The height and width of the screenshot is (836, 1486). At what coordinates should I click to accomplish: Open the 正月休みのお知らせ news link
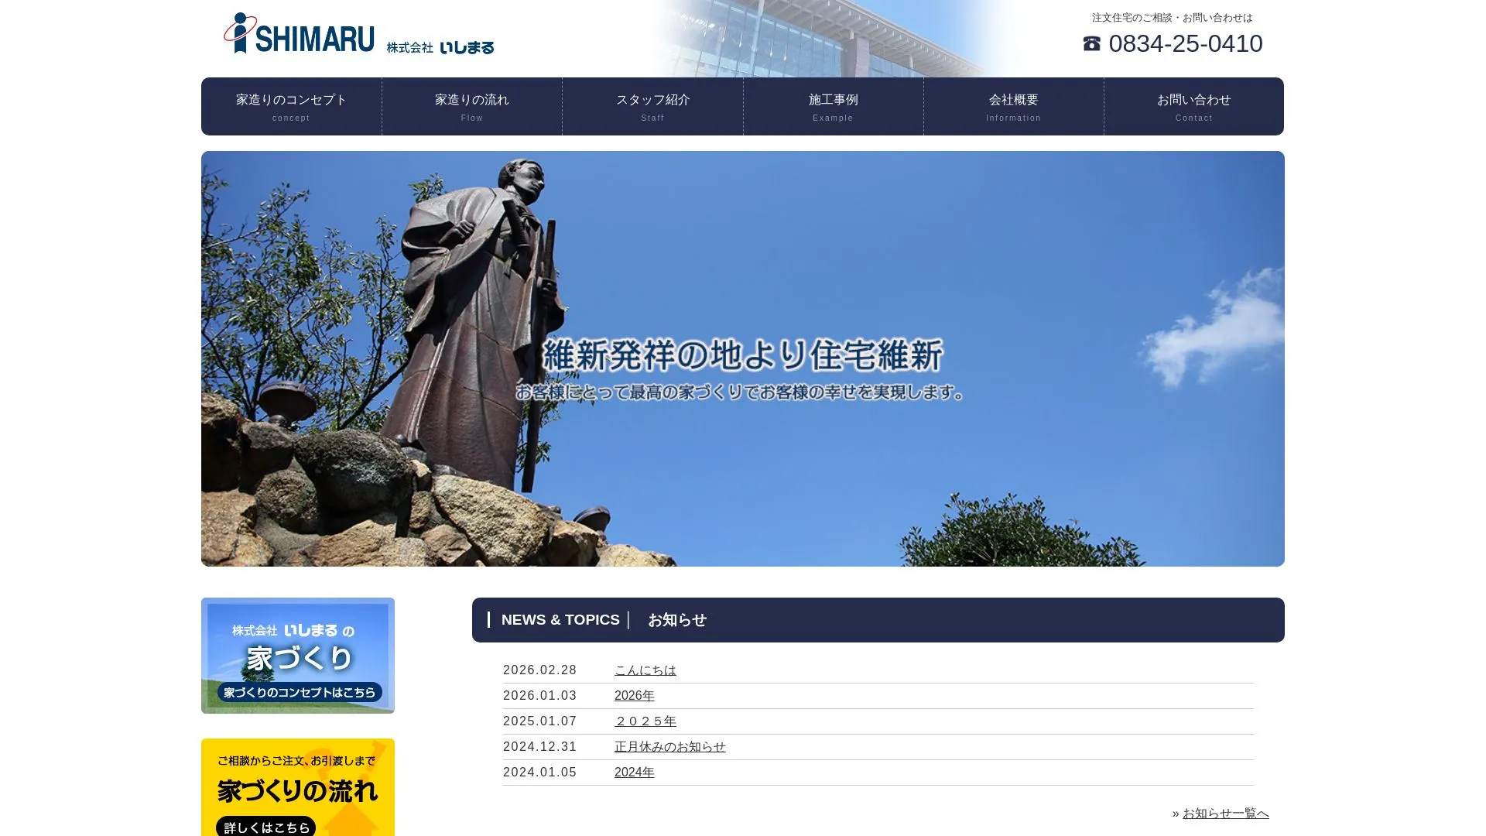[x=670, y=747]
